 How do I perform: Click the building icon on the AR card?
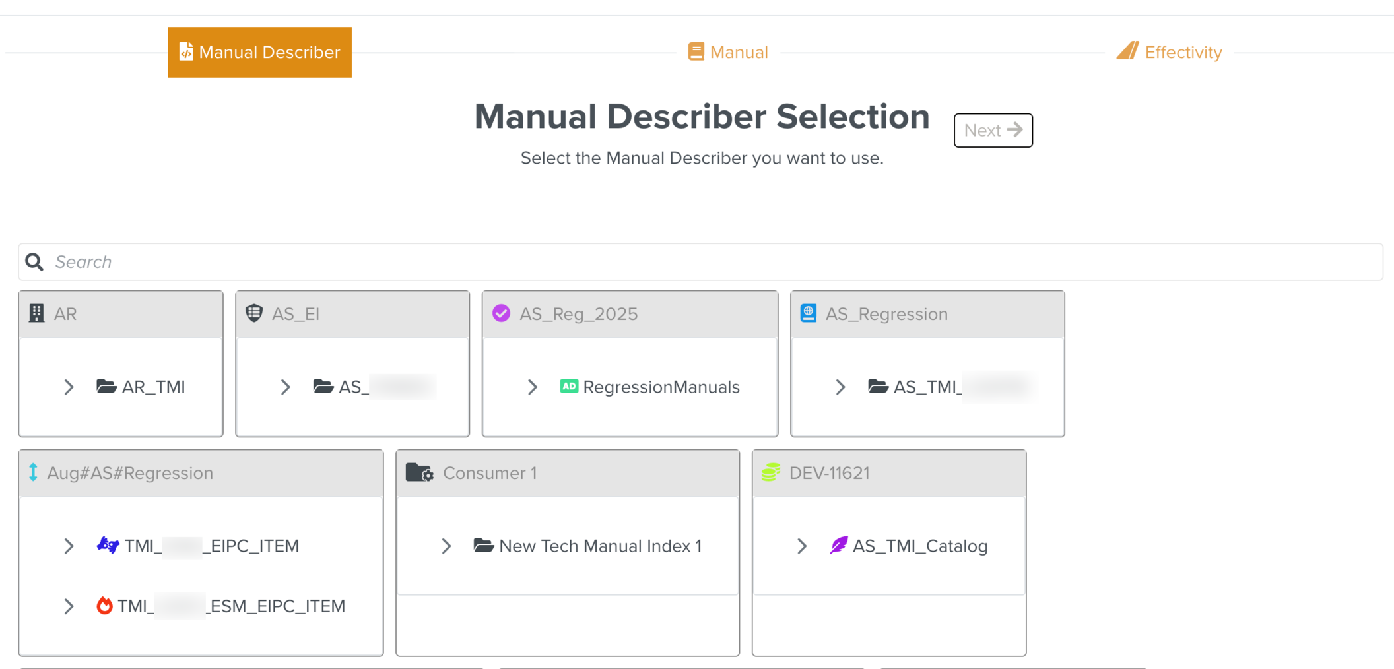[x=36, y=313]
